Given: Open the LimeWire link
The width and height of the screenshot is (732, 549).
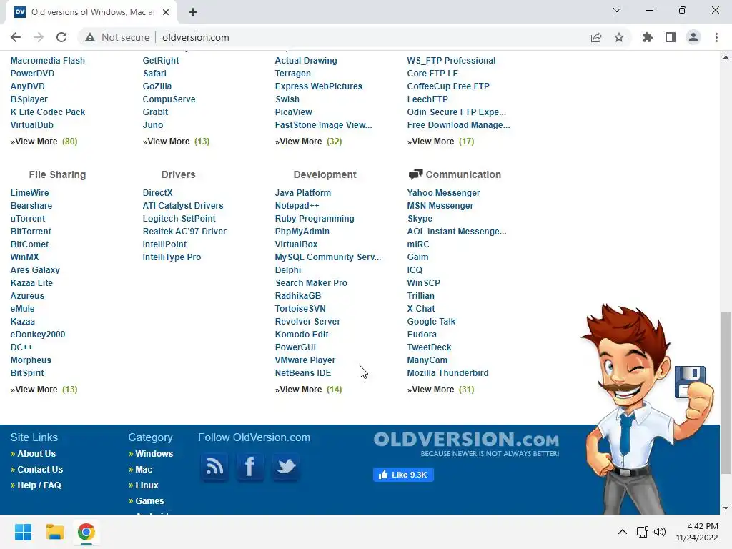Looking at the screenshot, I should pyautogui.click(x=29, y=193).
